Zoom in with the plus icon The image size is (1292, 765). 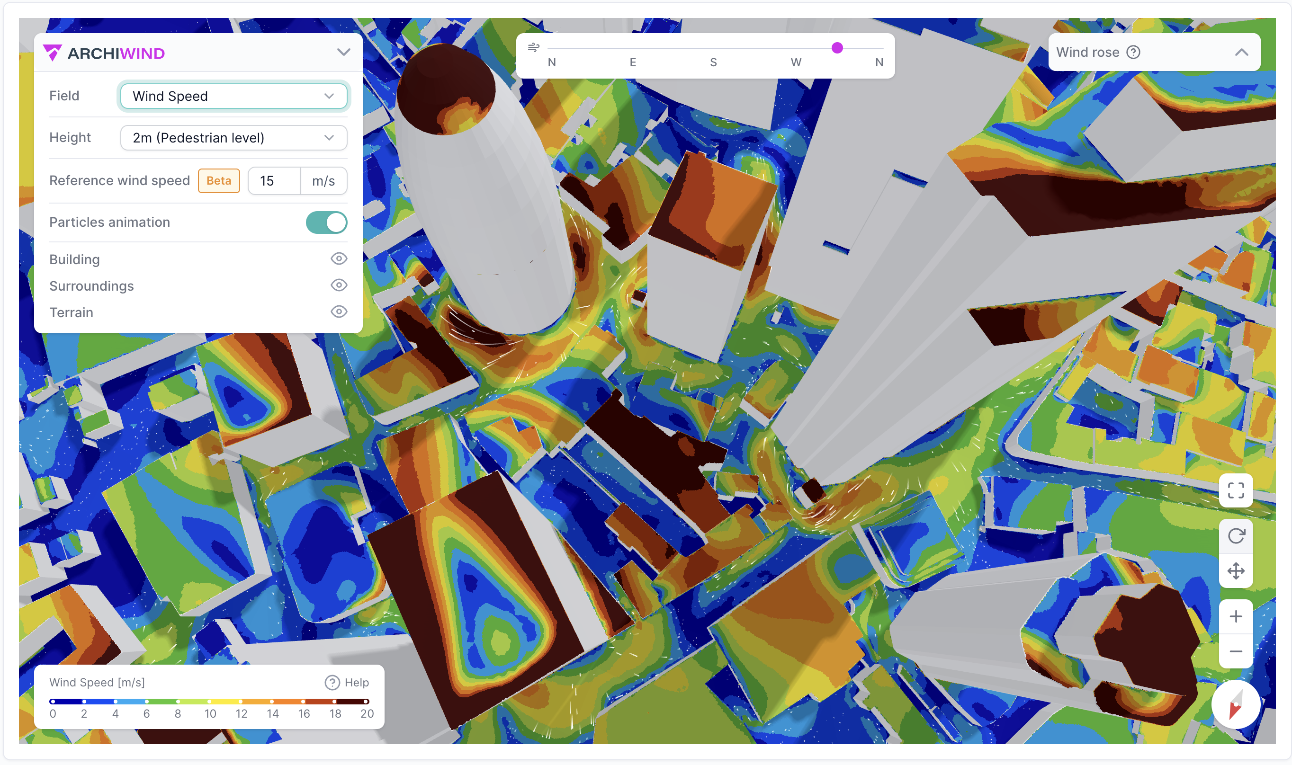pos(1235,616)
